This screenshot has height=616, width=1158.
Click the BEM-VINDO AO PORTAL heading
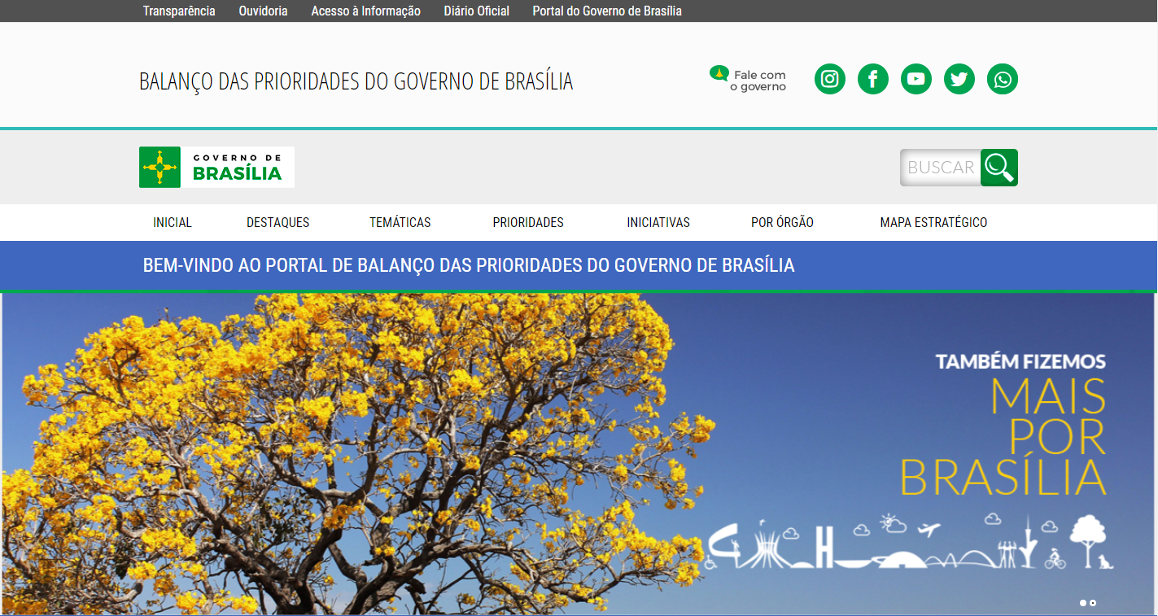(469, 265)
